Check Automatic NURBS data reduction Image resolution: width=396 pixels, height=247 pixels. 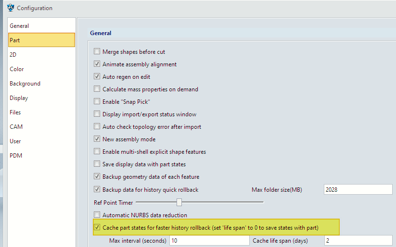point(97,215)
